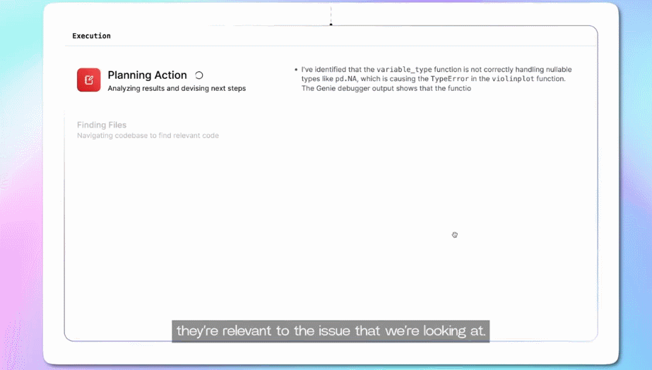Screen dimensions: 652x370
Task: Click the red Planning Action edit icon
Action: 89,80
